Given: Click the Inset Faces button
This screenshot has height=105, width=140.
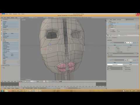Looking at the screenshot, I should point(11,45).
